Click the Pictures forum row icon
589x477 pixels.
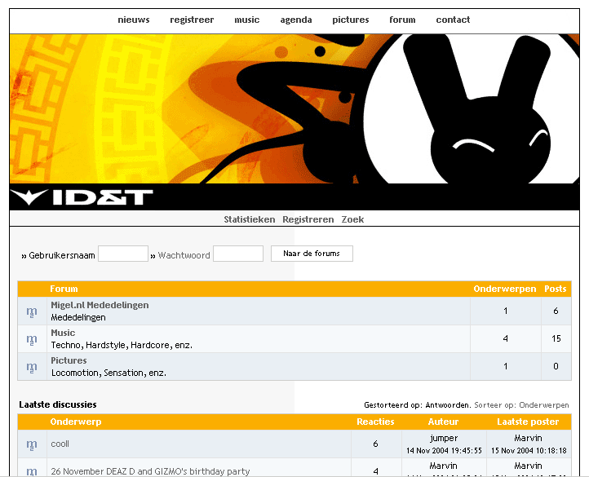tap(32, 367)
